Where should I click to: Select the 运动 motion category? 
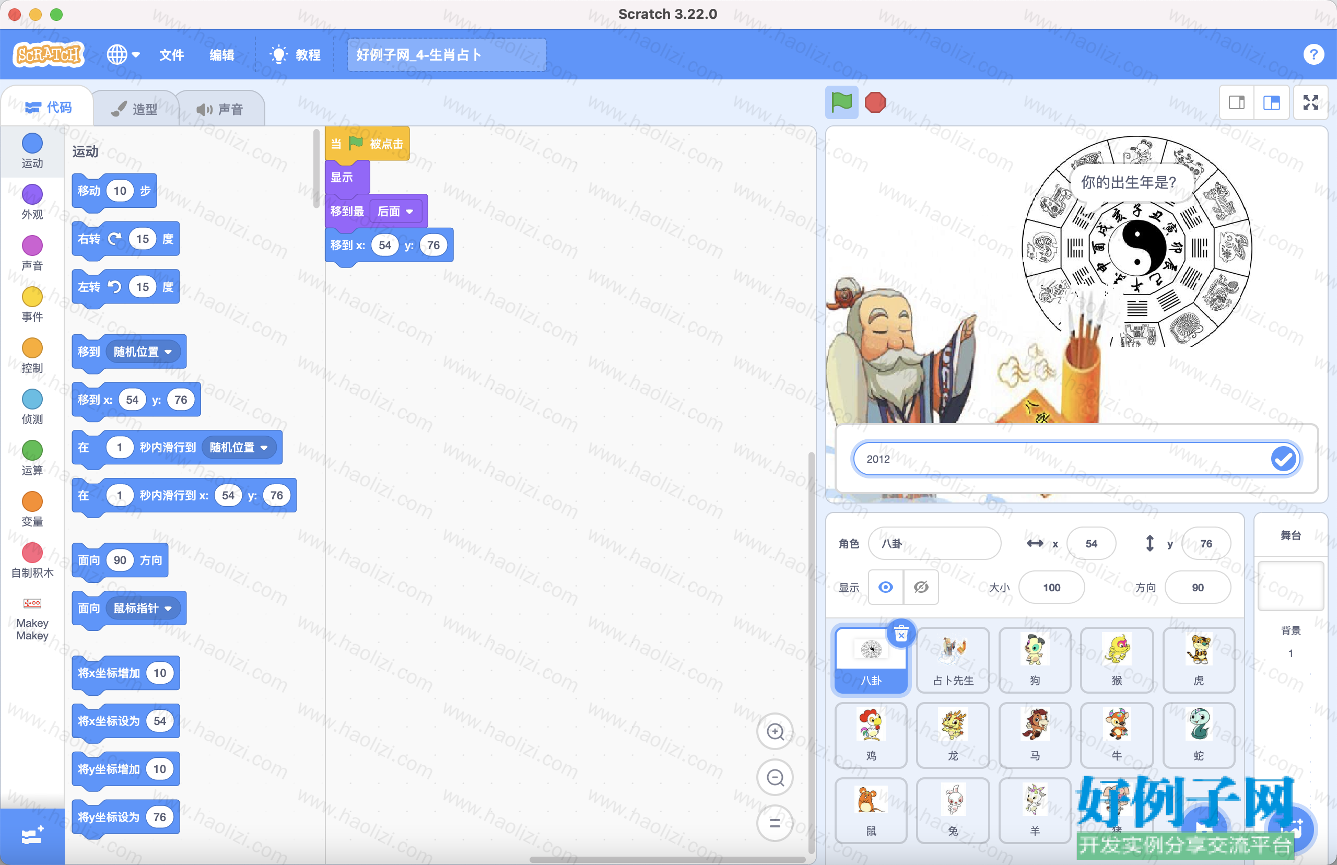pyautogui.click(x=32, y=150)
